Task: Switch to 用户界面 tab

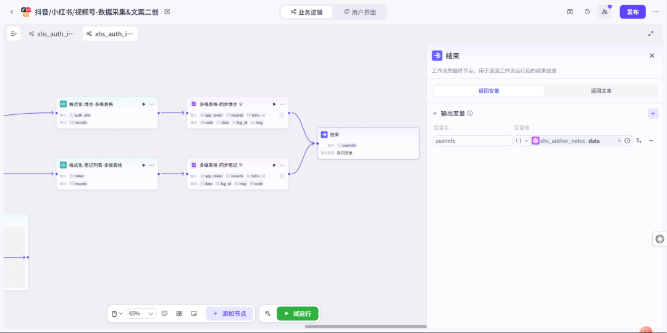Action: 360,12
